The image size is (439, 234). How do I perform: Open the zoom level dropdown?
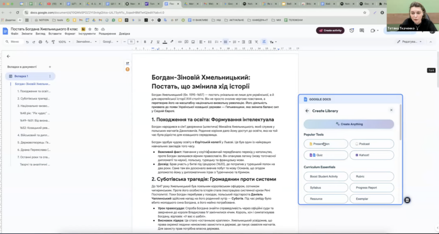[x=64, y=42]
